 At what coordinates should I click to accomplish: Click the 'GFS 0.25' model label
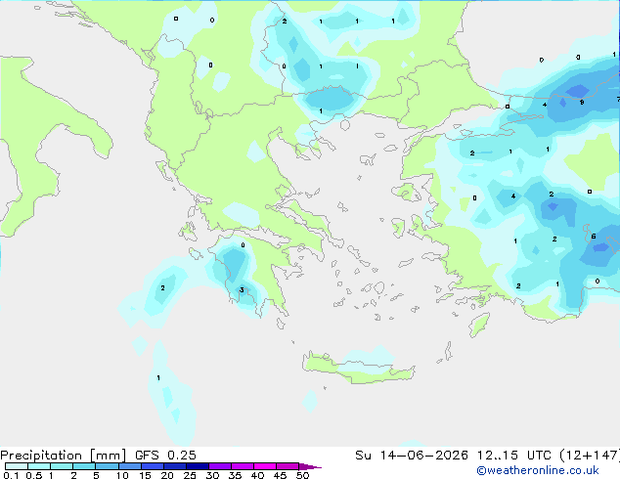pos(165,456)
